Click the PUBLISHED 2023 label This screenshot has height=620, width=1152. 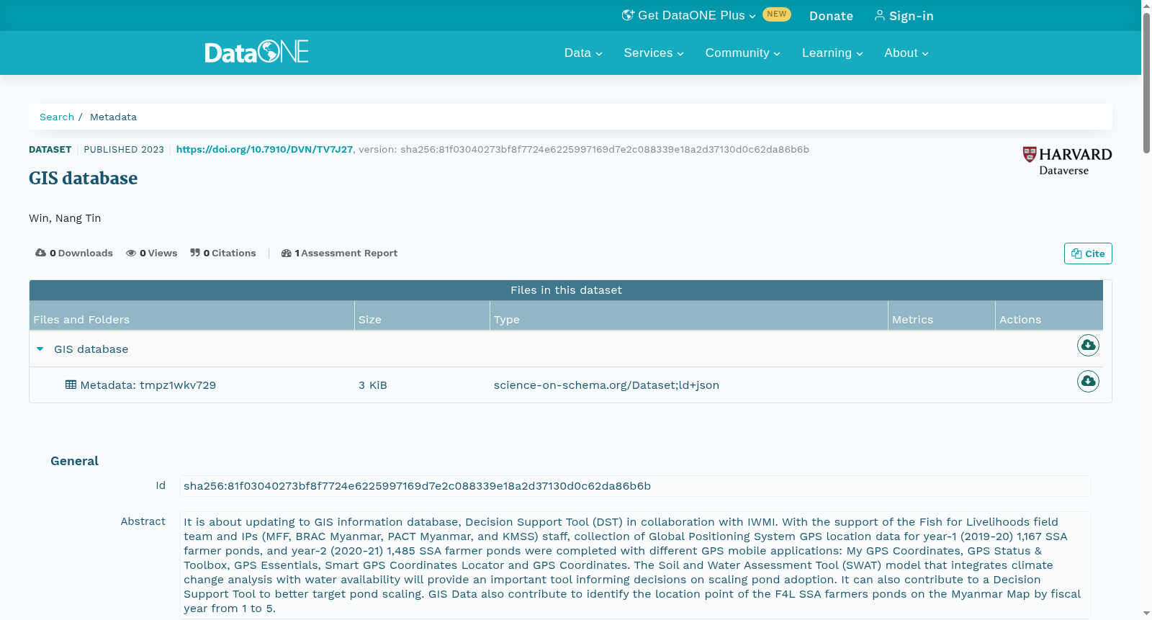[x=124, y=150]
